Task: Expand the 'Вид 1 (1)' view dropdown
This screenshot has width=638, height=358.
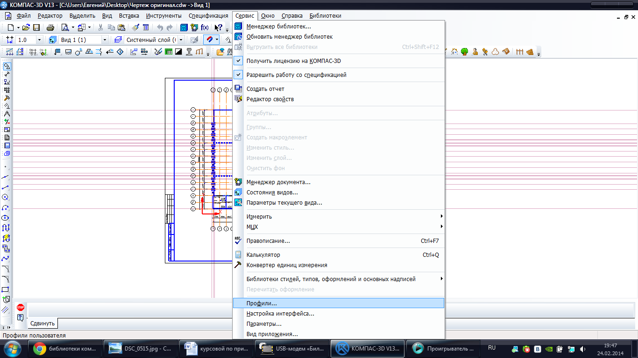Action: [105, 40]
